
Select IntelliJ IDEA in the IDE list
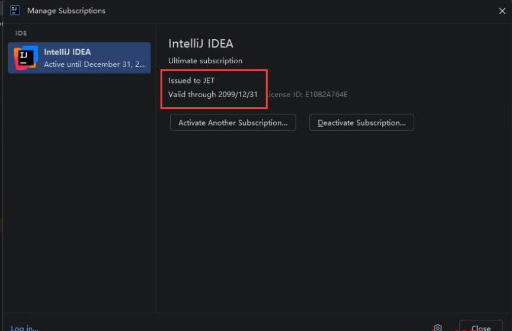(x=79, y=58)
